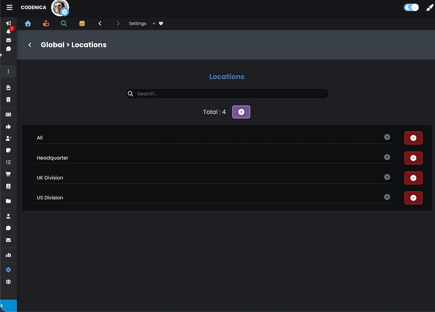Click the grayed-out forward navigation chevron

(x=118, y=23)
